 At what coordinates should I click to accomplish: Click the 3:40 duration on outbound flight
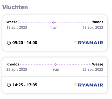click(x=54, y=28)
